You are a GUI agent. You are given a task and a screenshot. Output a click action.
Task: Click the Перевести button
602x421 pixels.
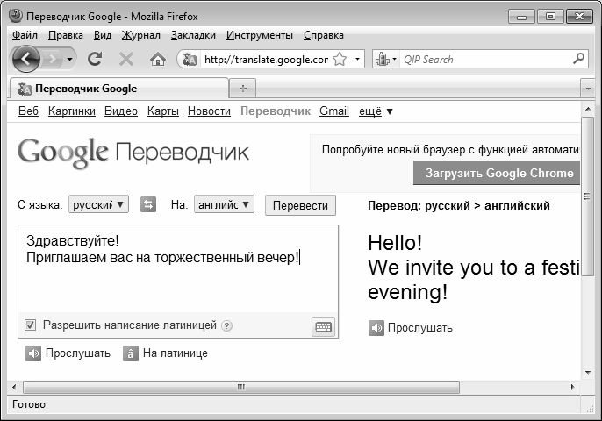click(300, 205)
